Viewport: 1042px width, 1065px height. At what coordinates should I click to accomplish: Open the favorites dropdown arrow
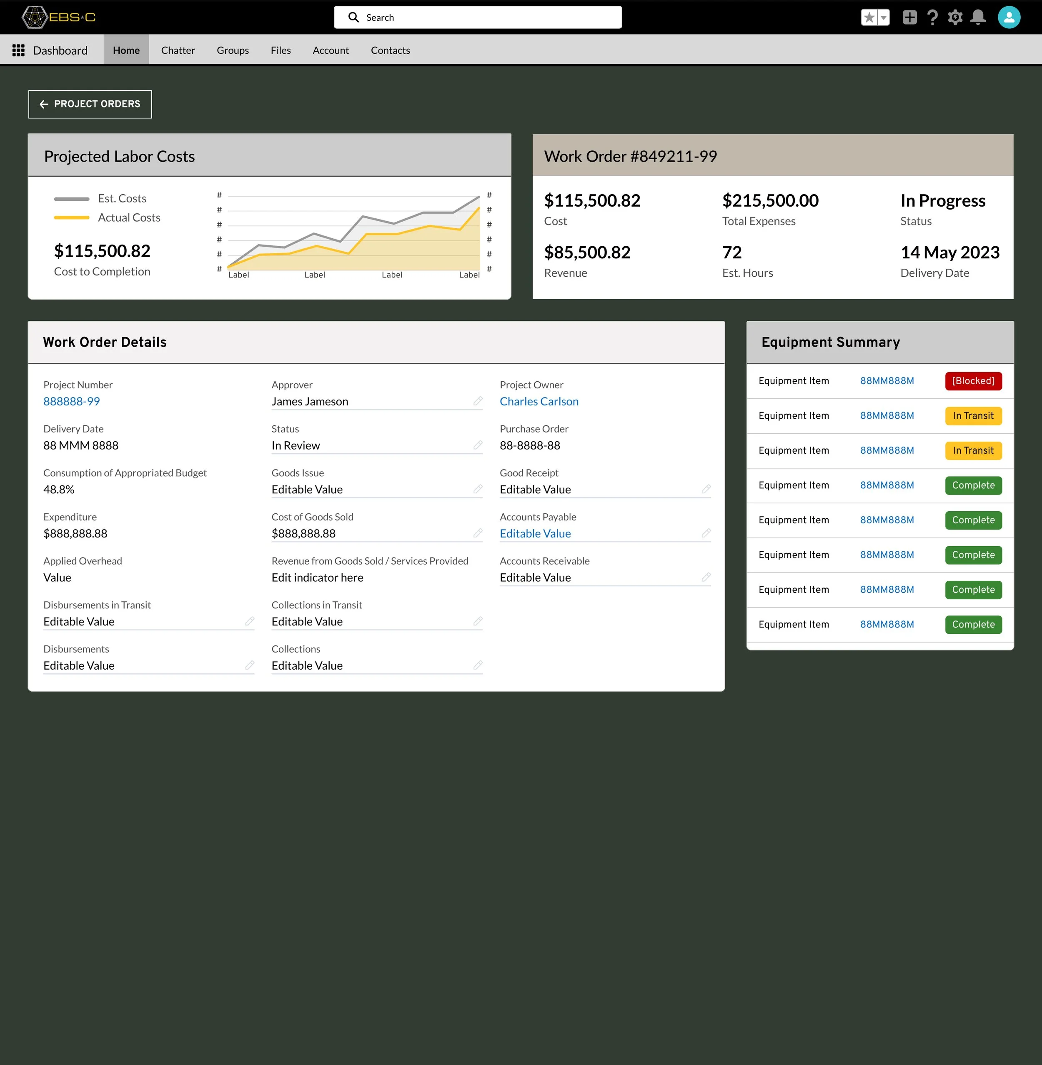[x=883, y=17]
